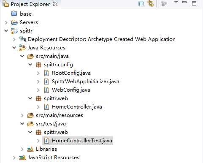
Task: Select WebConfig.java
Action: [x=71, y=90]
